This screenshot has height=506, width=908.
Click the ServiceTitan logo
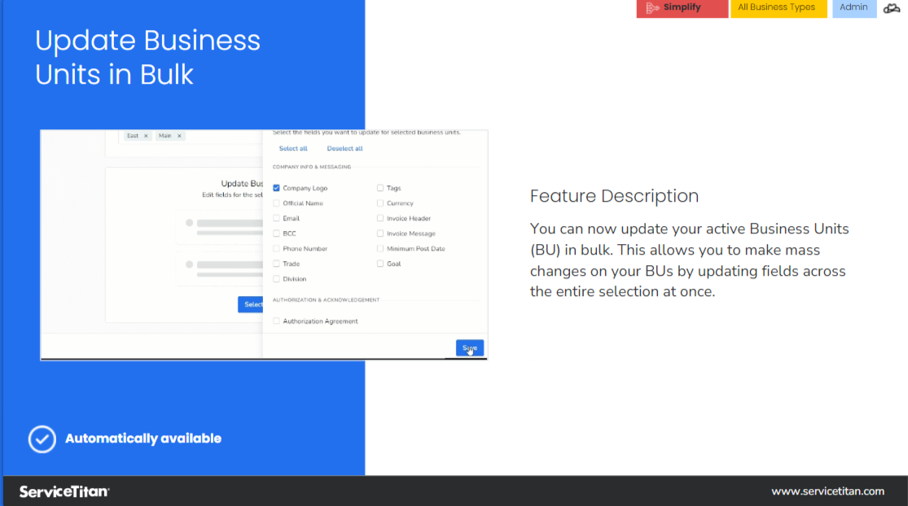pos(64,491)
